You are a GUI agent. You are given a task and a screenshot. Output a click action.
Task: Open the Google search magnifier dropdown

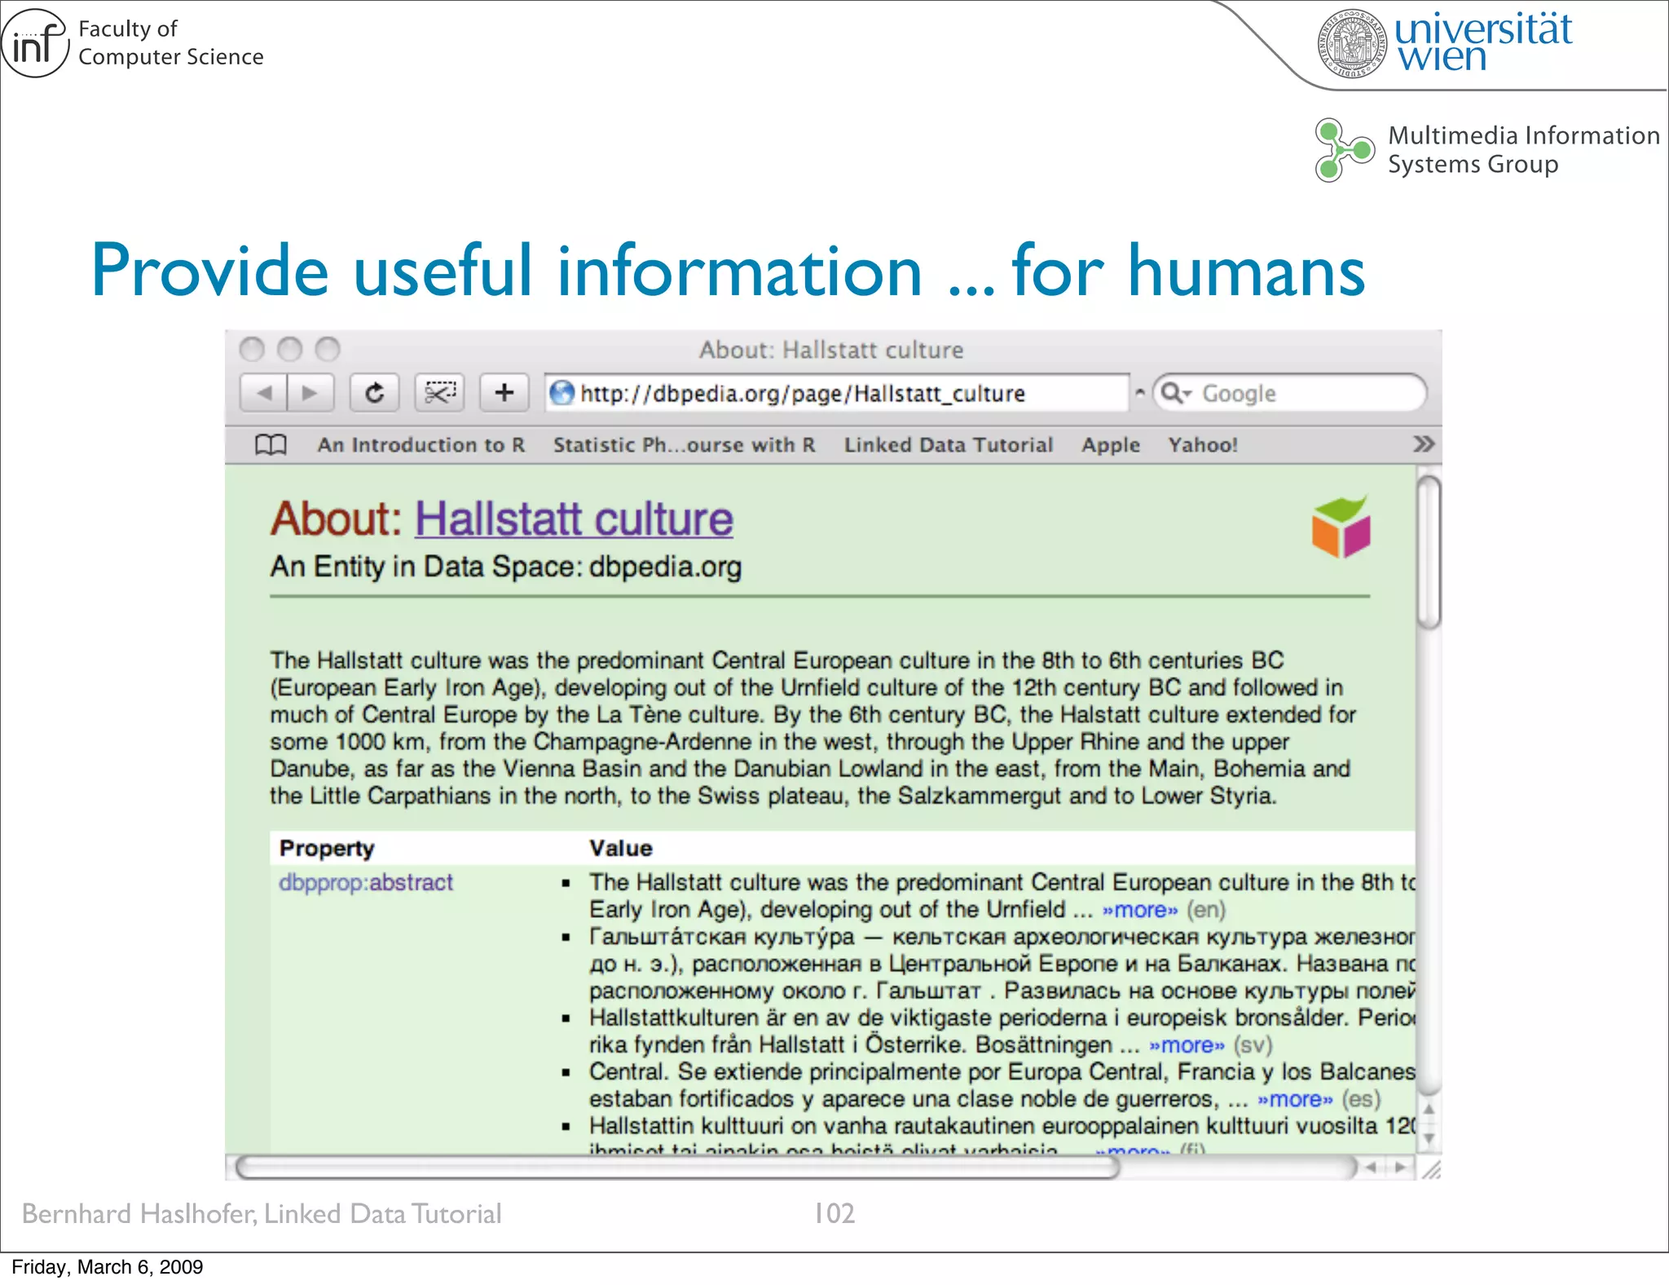(1176, 393)
